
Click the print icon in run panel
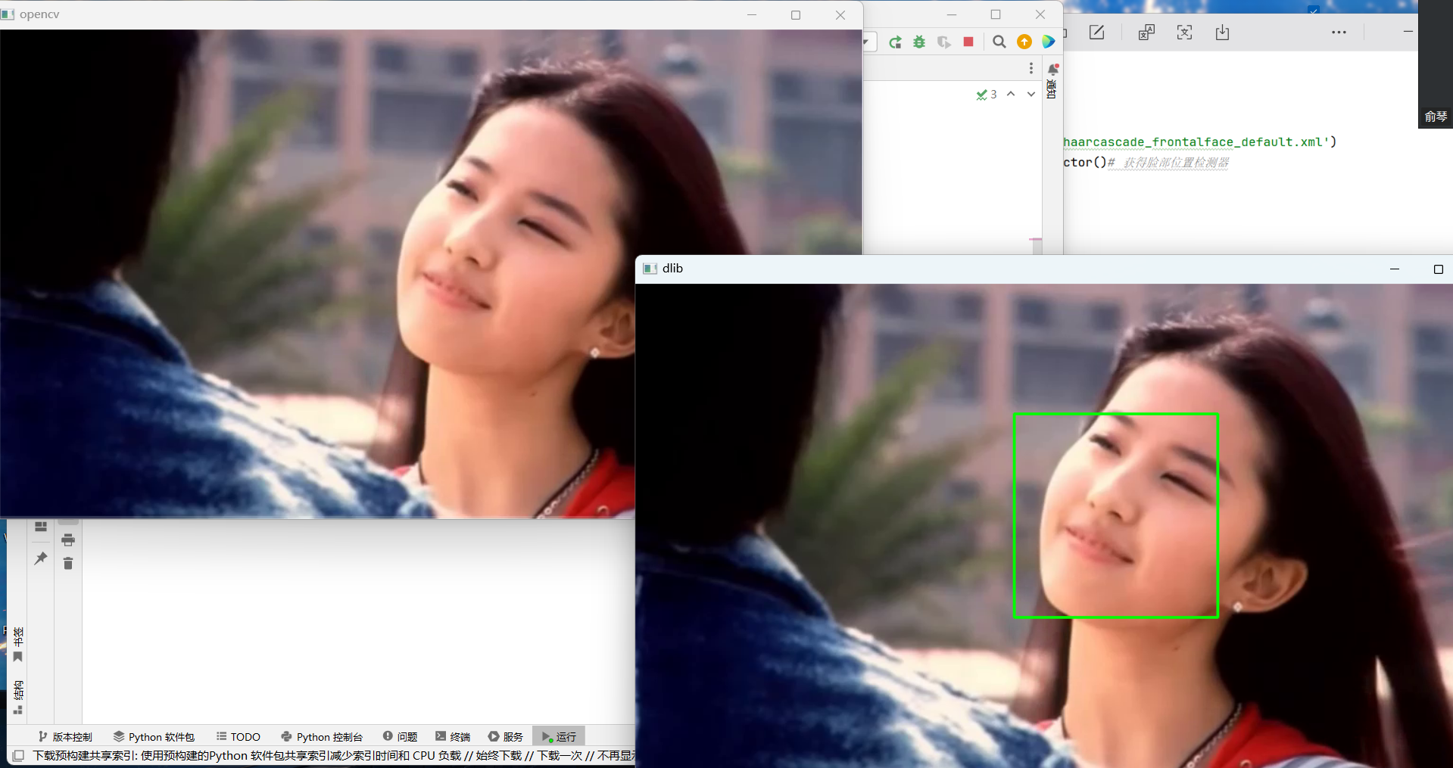[x=68, y=540]
